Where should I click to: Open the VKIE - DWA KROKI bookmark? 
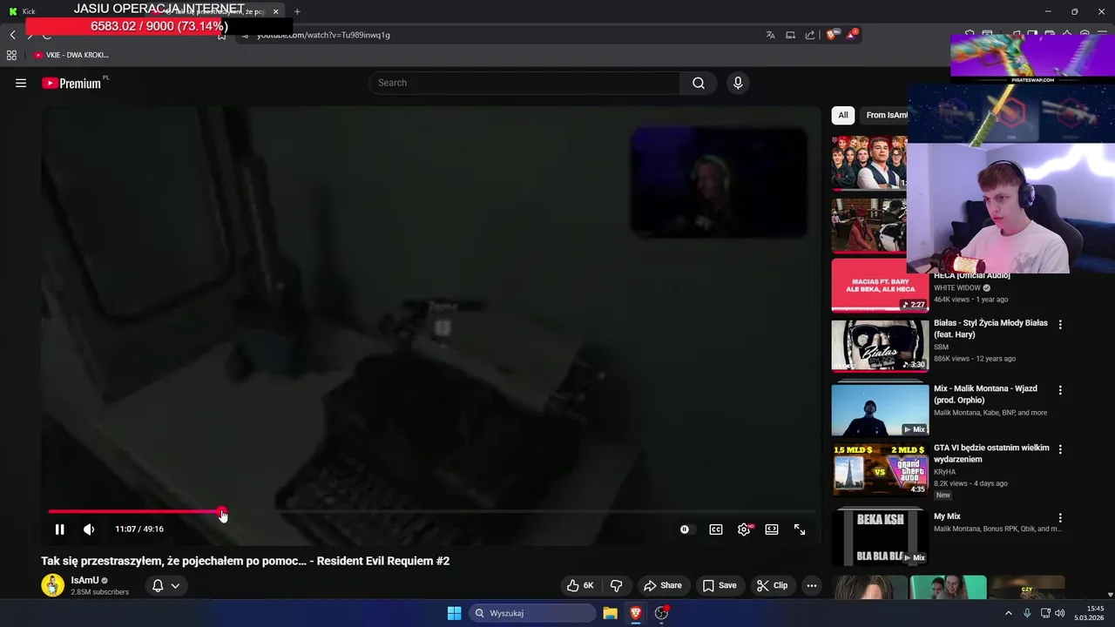[x=71, y=55]
